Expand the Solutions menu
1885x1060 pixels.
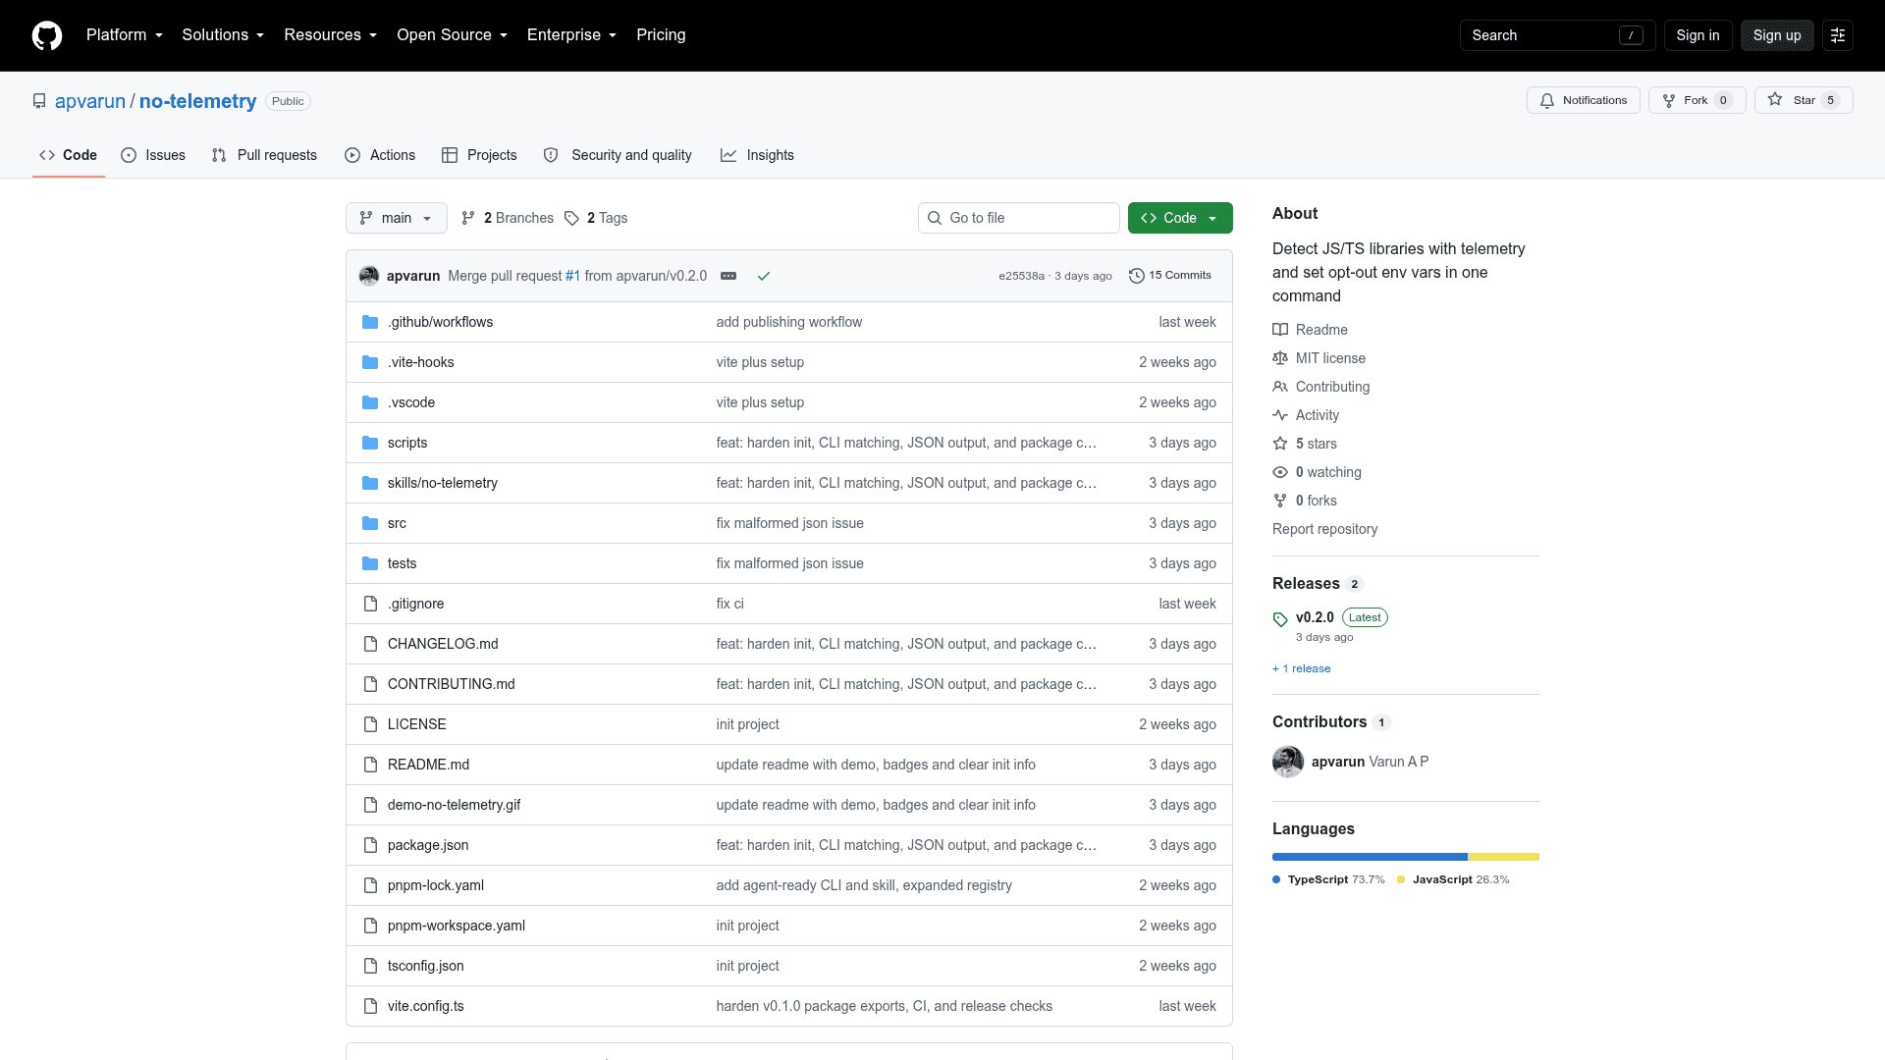[x=223, y=35]
